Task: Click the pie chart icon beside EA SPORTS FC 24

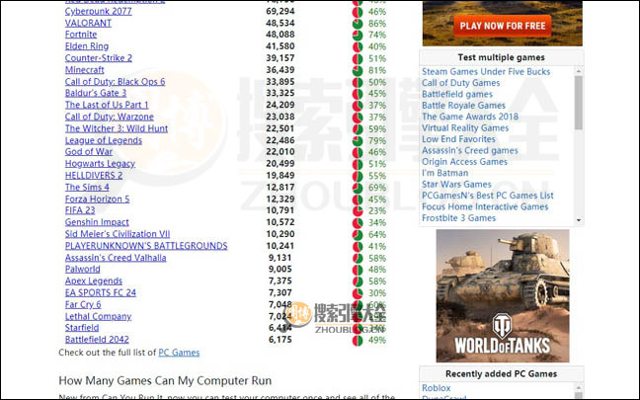Action: click(x=358, y=293)
